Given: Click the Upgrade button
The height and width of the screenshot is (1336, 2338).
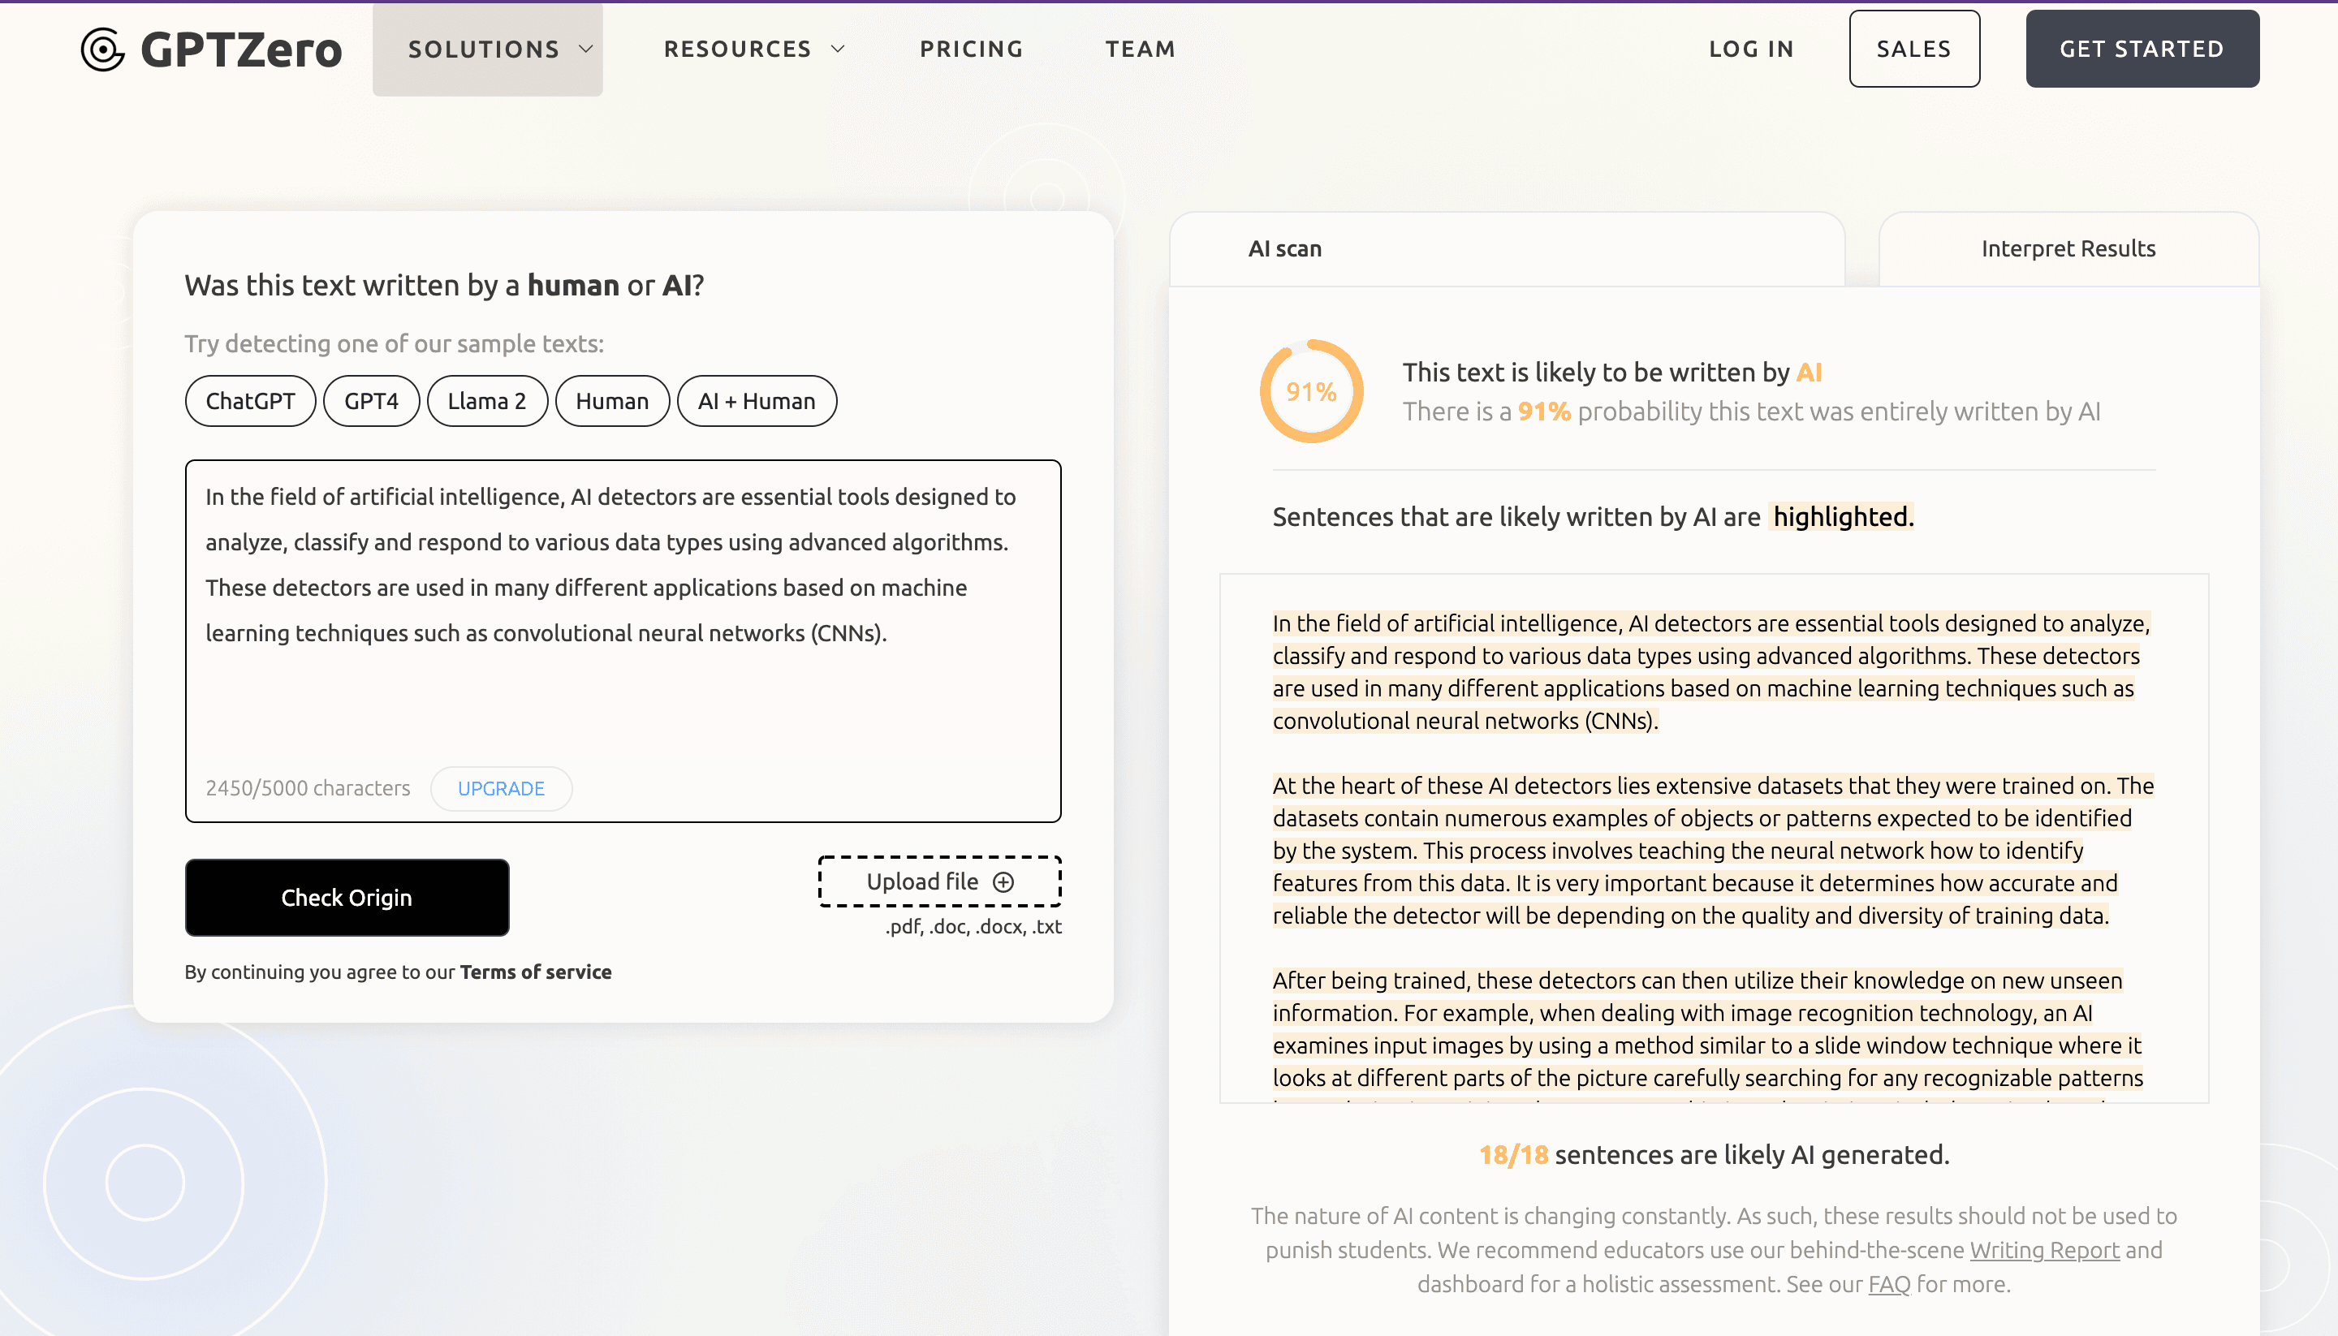Looking at the screenshot, I should coord(501,788).
